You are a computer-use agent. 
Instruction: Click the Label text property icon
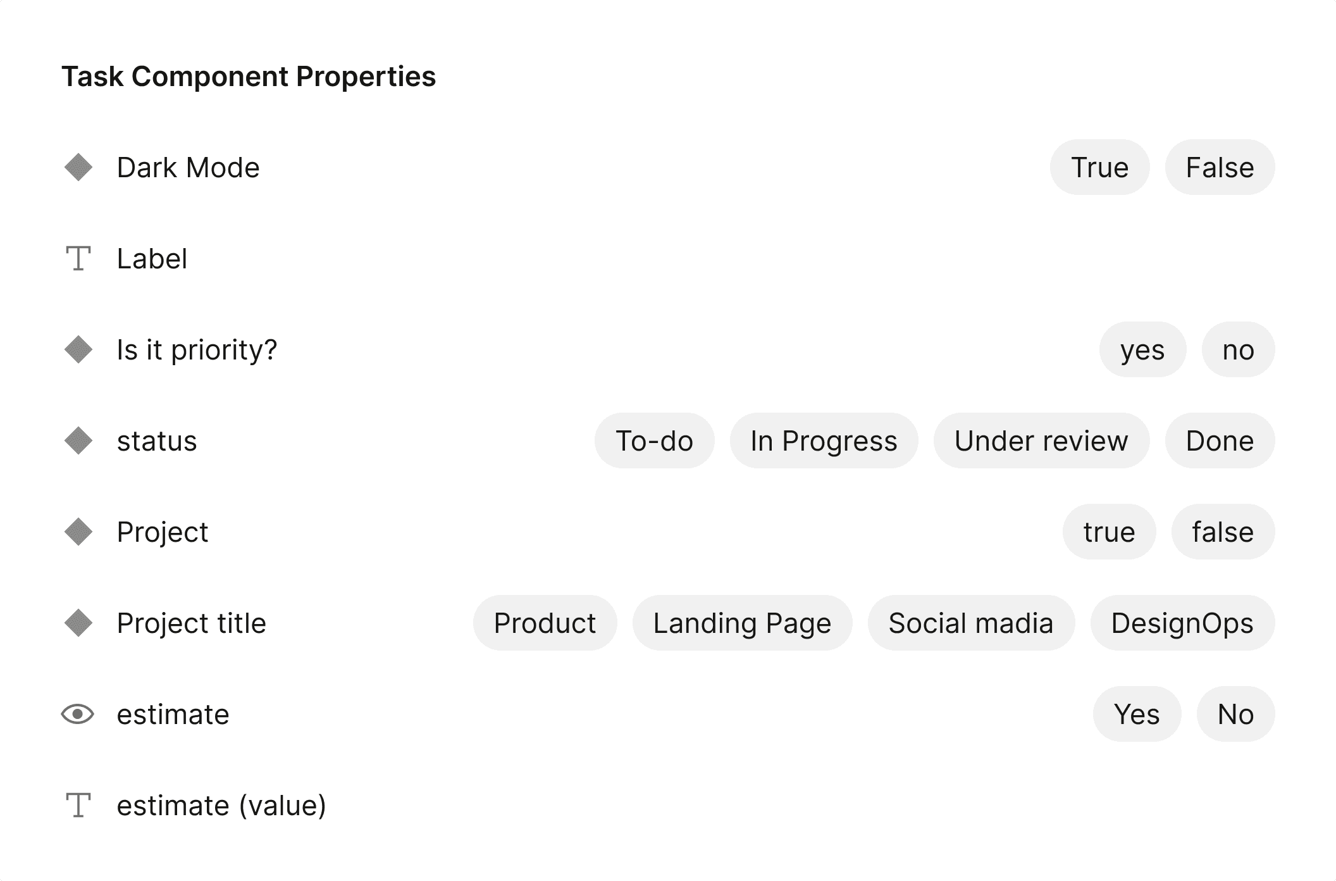80,259
